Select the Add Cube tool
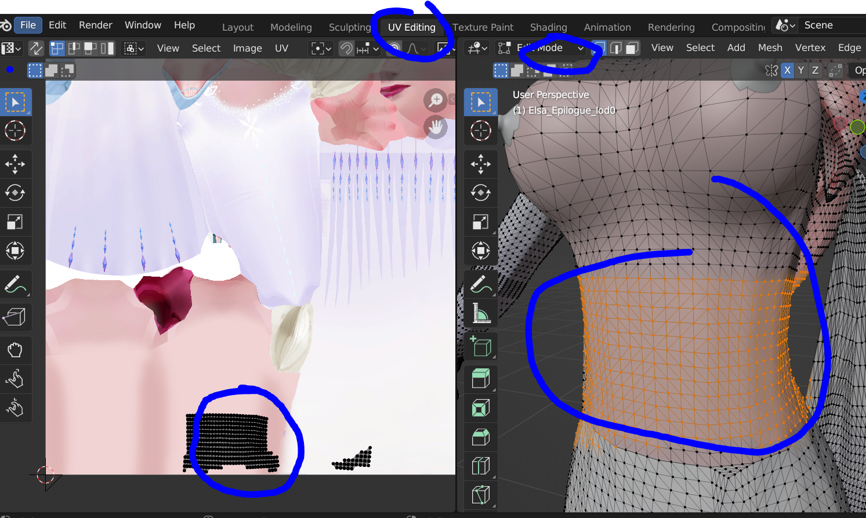This screenshot has width=866, height=518. coord(481,346)
